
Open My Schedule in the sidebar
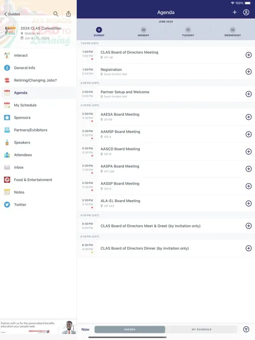click(38, 105)
